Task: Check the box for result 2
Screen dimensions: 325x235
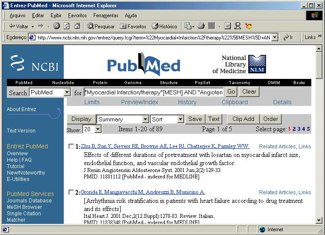Action: (71, 192)
